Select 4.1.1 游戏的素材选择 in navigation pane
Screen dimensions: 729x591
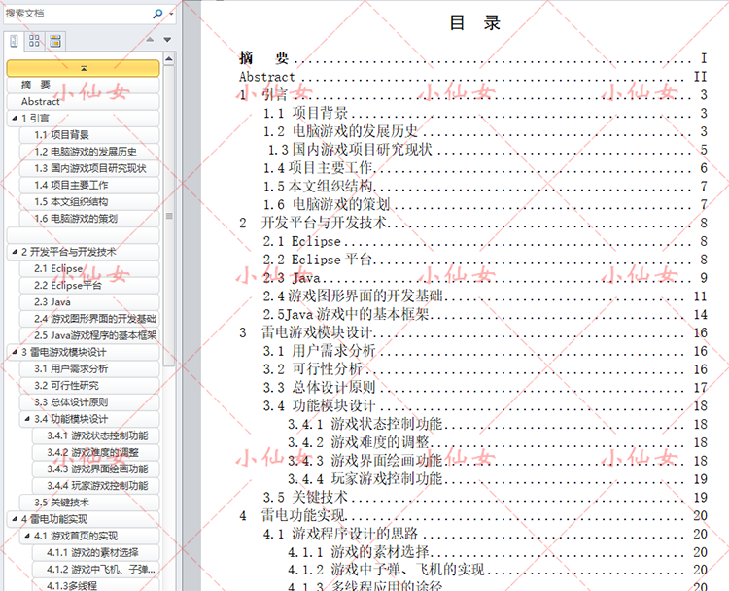point(96,552)
